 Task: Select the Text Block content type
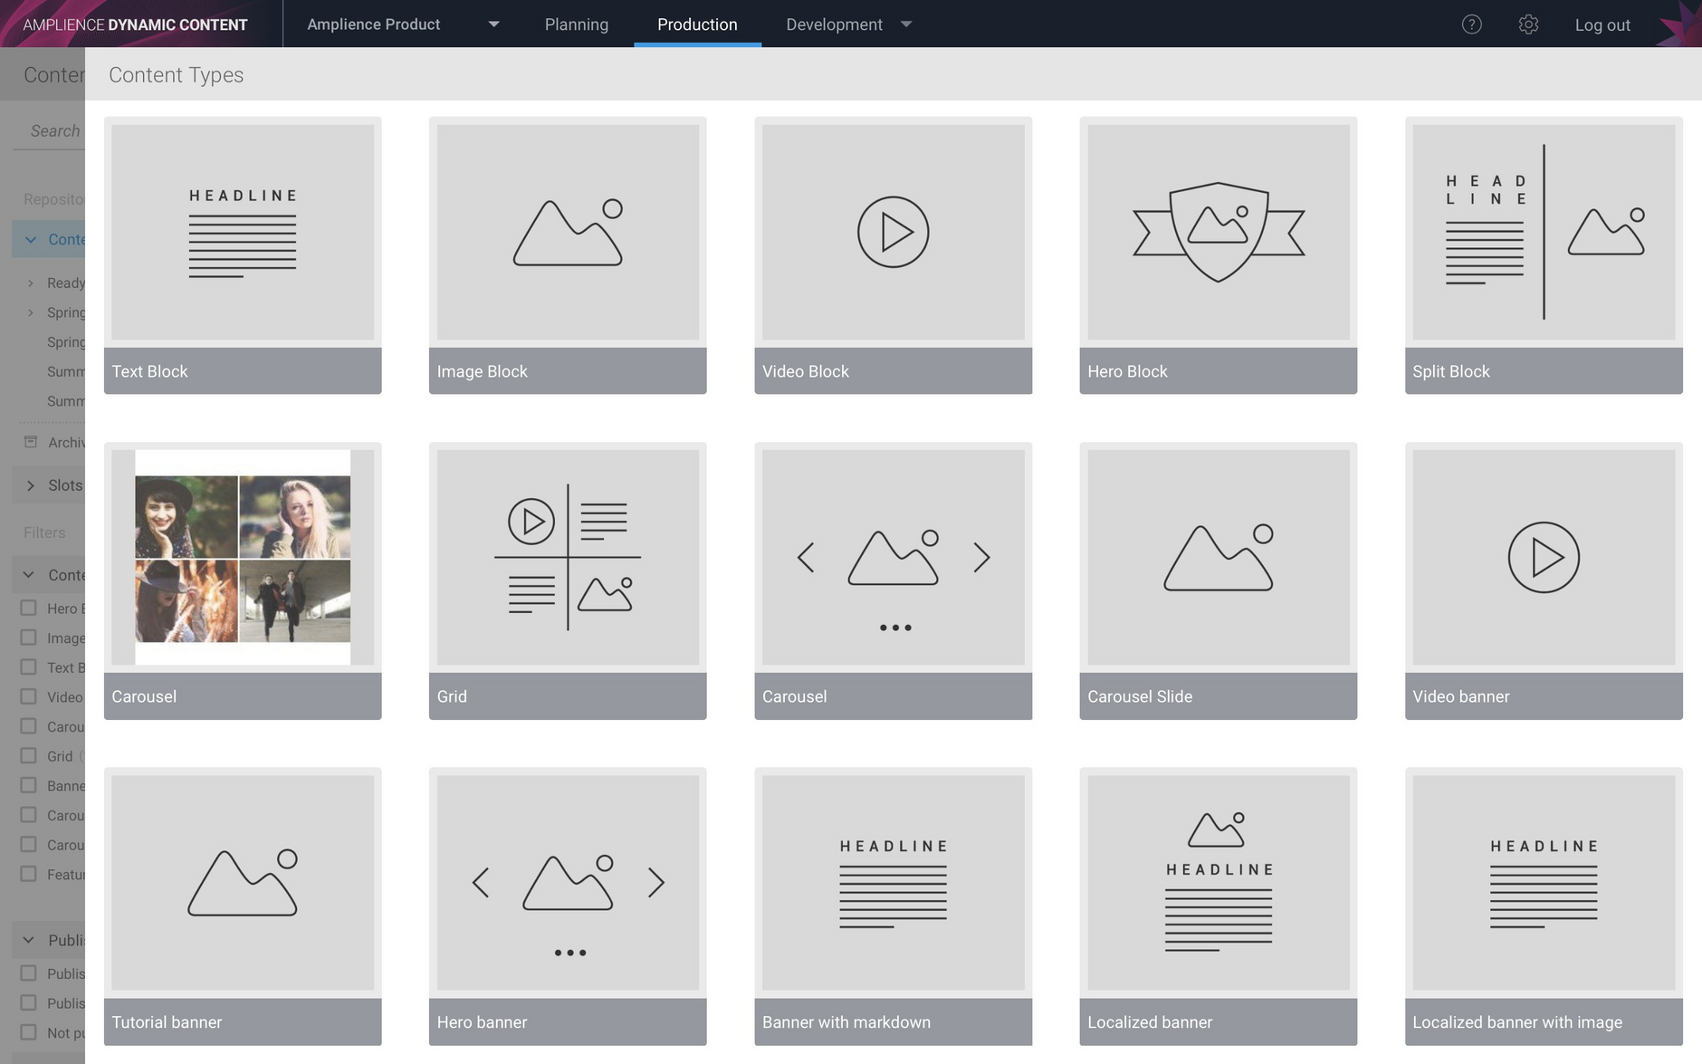point(242,255)
